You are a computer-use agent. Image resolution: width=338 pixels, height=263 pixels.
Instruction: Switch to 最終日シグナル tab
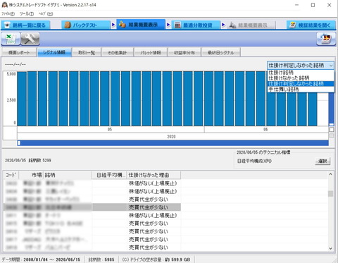coord(220,52)
